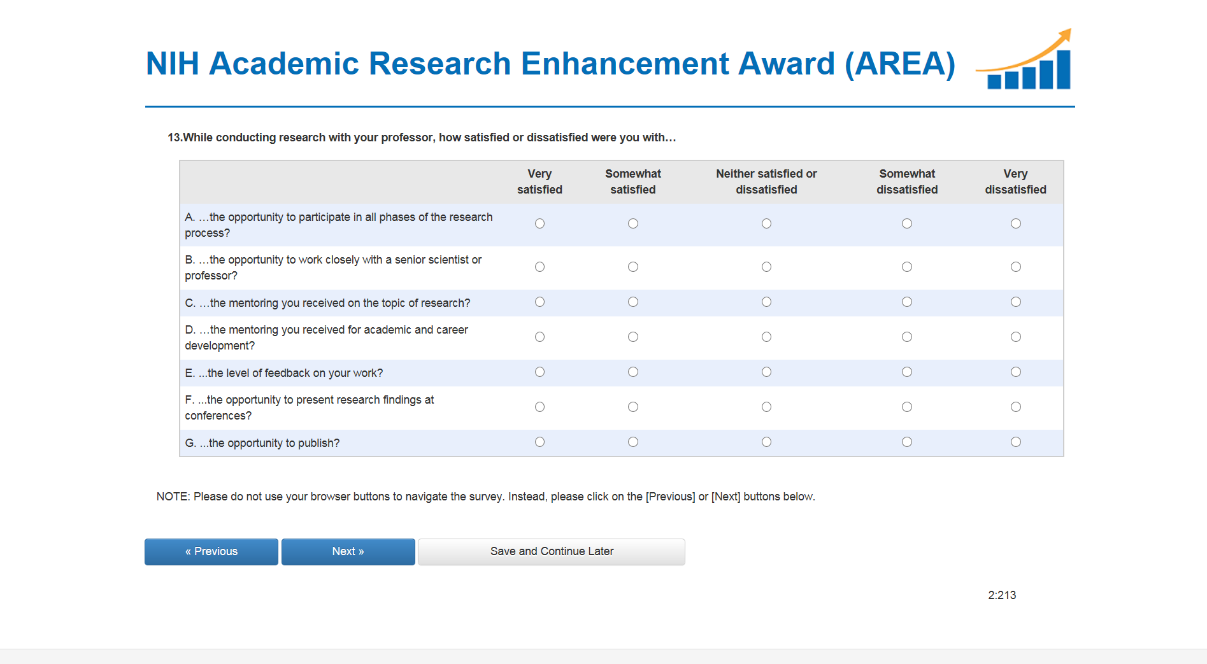The image size is (1207, 664).
Task: Select Somewhat satisfied for row G opportunity to publish
Action: point(632,442)
